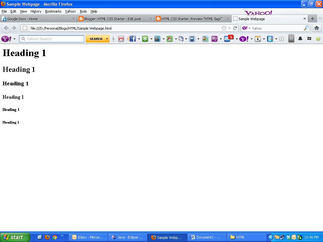This screenshot has height=242, width=323.
Task: Open the MySpace toolbar shortcut
Action: pyautogui.click(x=215, y=39)
